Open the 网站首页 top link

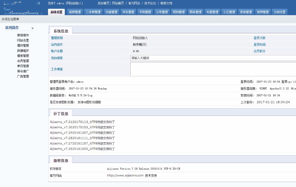tap(118, 3)
